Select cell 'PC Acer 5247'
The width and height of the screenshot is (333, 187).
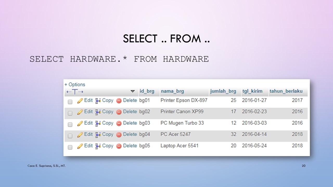pos(176,134)
